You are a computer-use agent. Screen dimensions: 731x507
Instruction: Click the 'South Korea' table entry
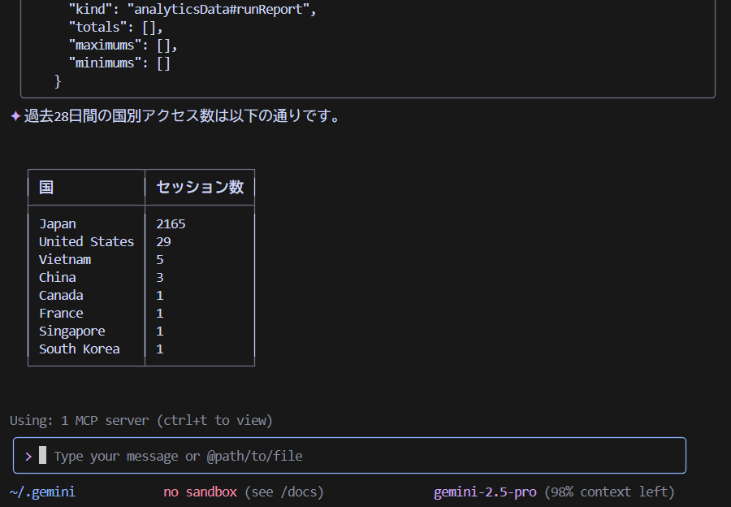point(79,349)
